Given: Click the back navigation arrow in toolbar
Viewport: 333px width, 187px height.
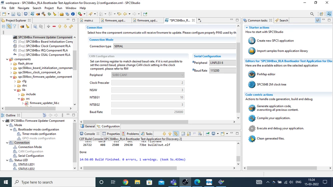Looking at the screenshot, I should [x=125, y=14].
